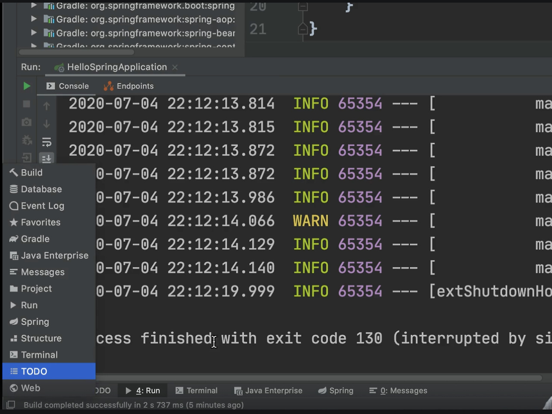Viewport: 552px width, 414px height.
Task: Choose Spring in the popup list
Action: [x=49, y=322]
